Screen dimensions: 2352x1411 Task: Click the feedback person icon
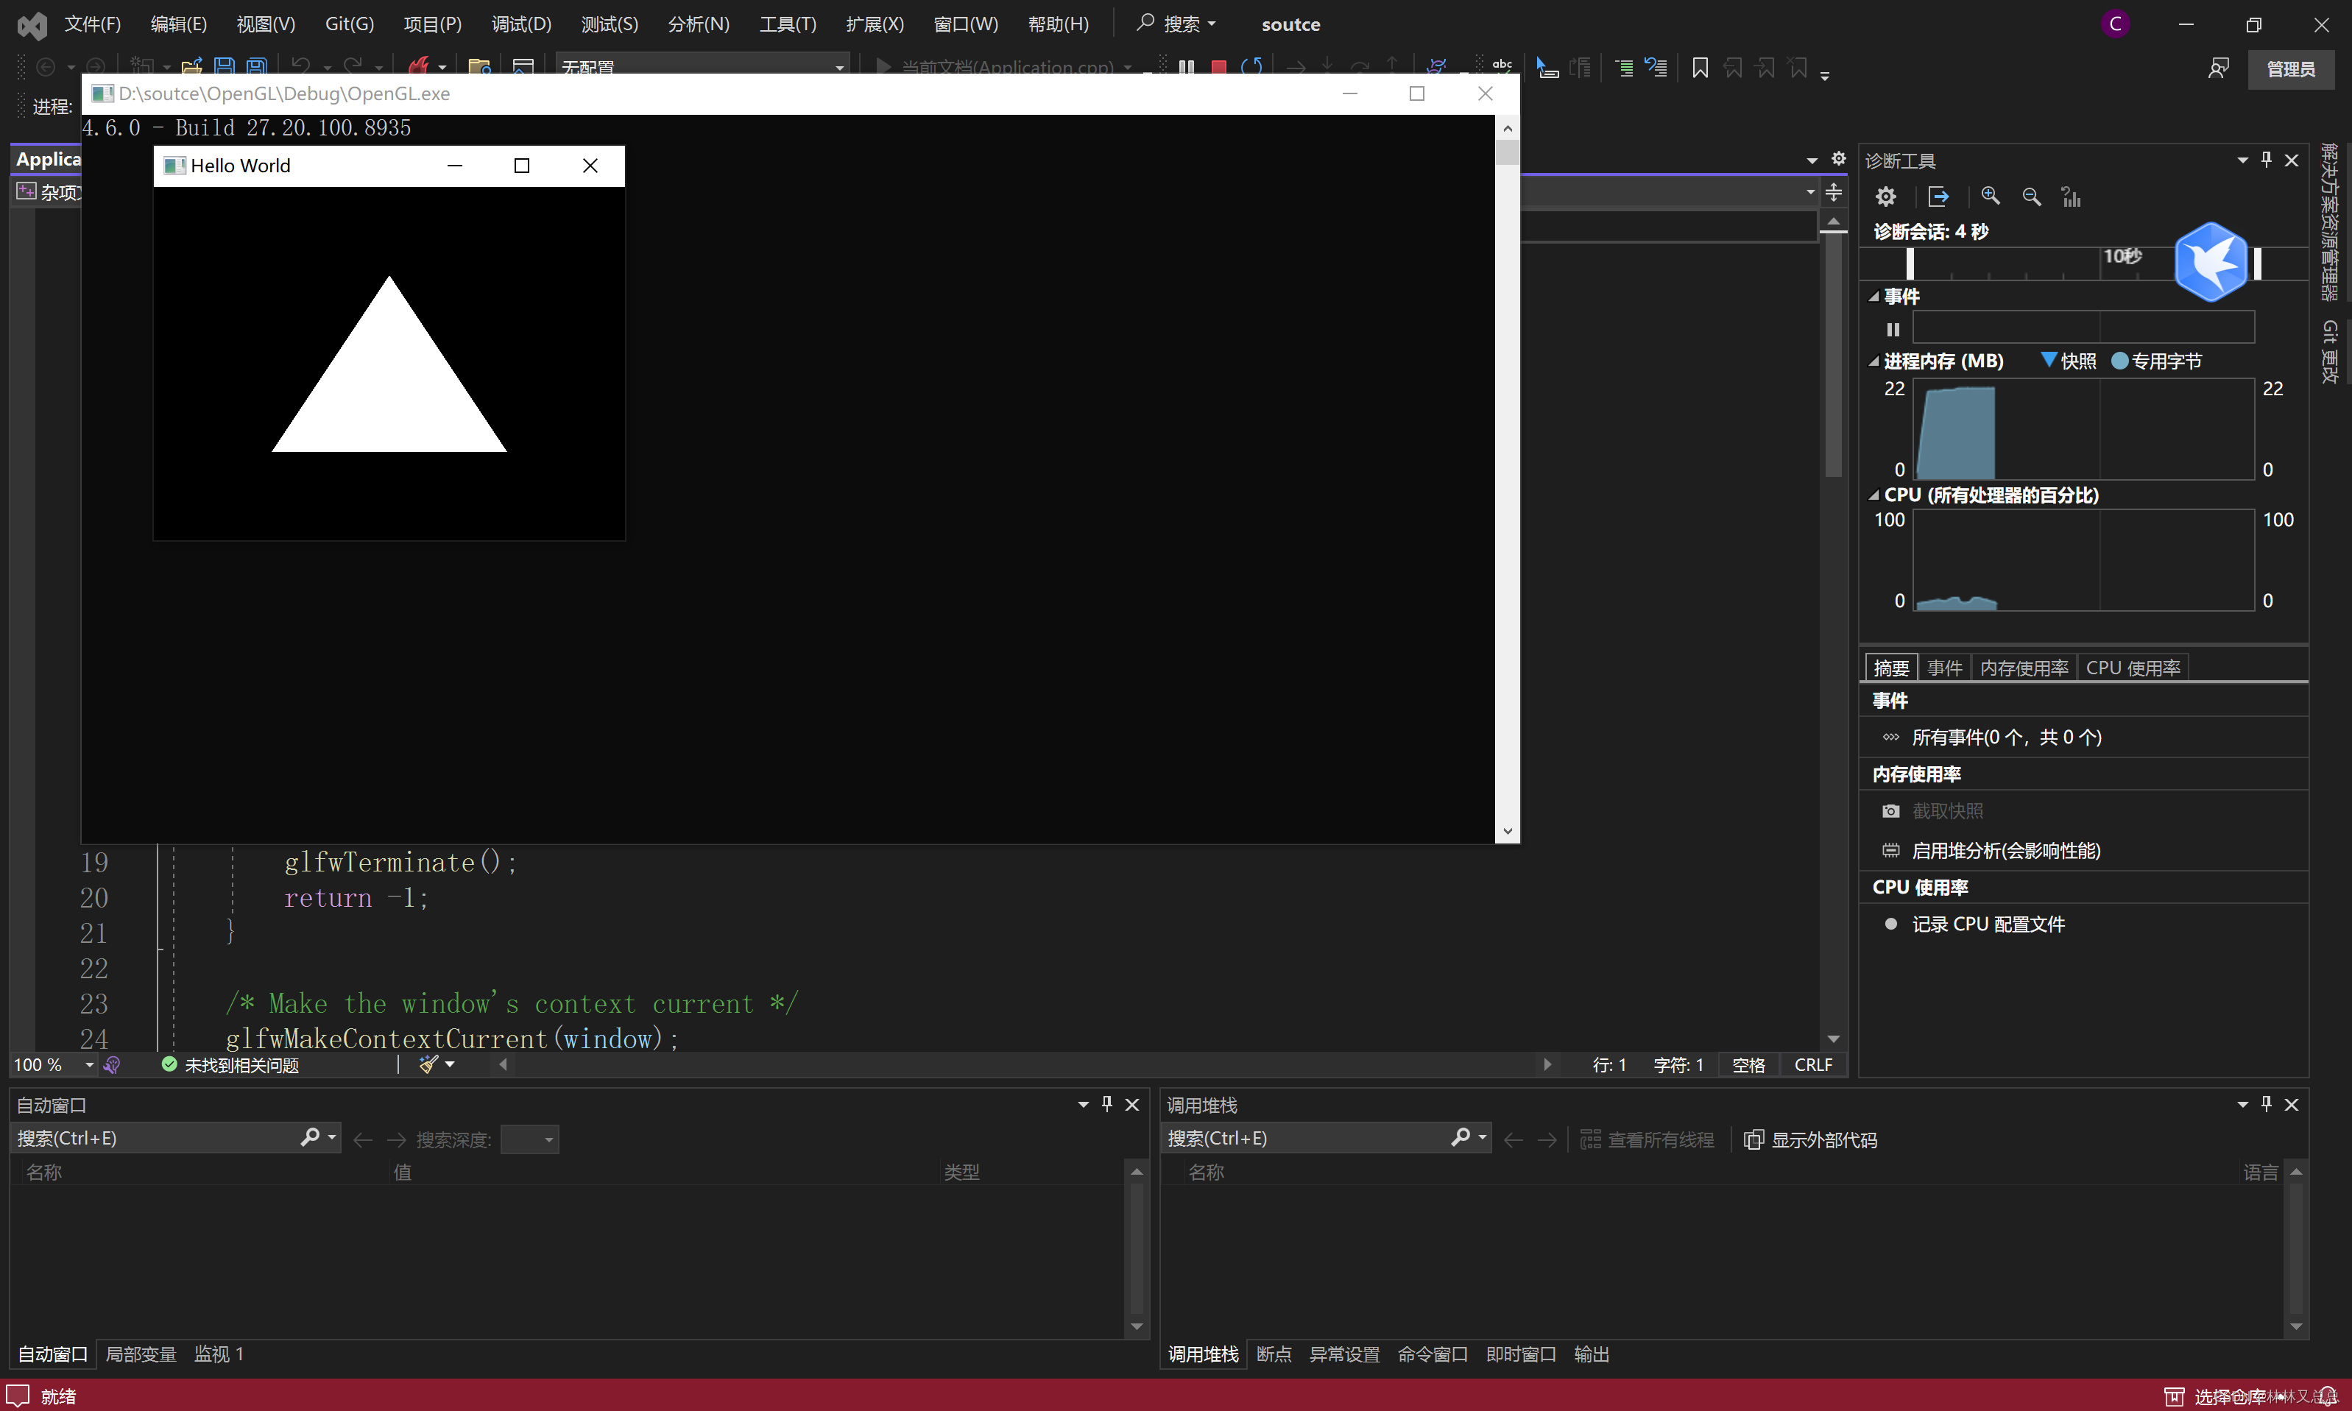tap(2218, 68)
